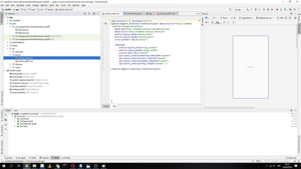Open the File menu
This screenshot has height=169, width=301.
2,5
